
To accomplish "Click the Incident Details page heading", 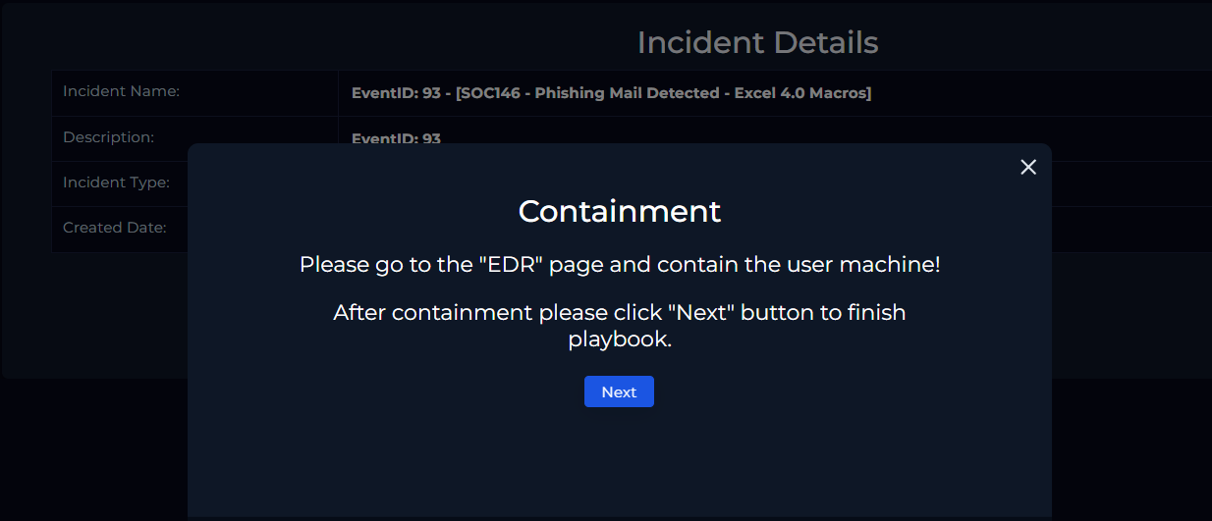I will 757,42.
